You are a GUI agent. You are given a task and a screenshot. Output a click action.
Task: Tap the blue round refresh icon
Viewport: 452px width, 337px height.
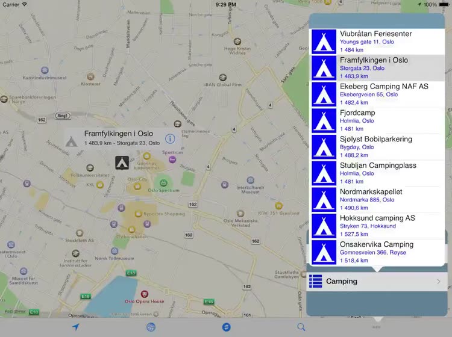pyautogui.click(x=226, y=327)
